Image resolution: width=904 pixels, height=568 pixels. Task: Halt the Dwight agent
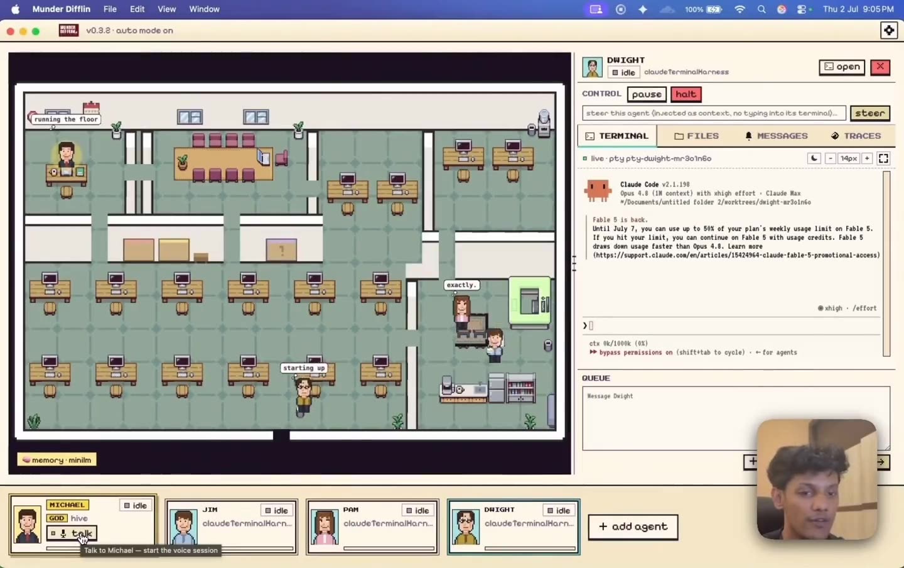pyautogui.click(x=686, y=94)
